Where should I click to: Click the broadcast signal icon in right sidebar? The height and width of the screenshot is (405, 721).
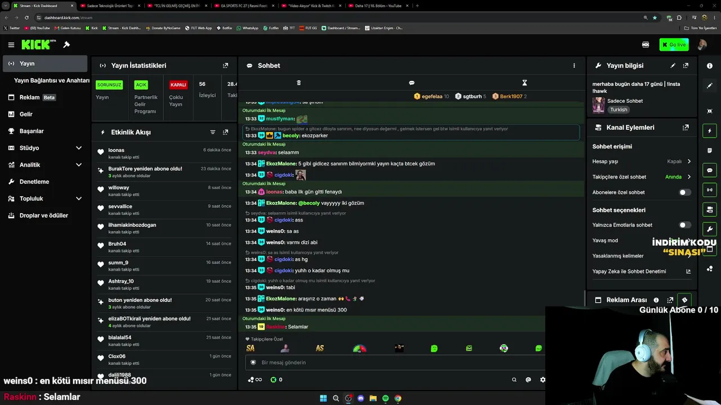coord(710,190)
